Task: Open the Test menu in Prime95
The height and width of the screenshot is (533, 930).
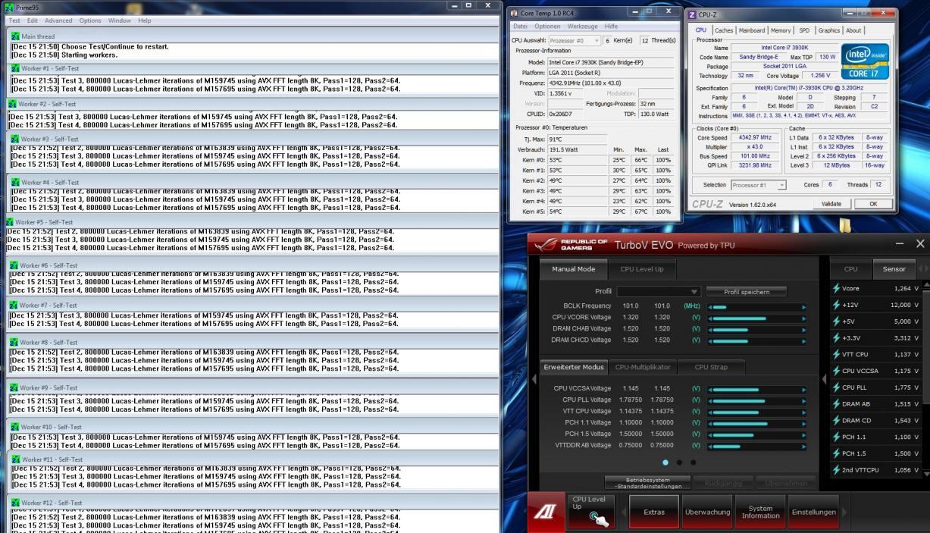Action: tap(14, 20)
